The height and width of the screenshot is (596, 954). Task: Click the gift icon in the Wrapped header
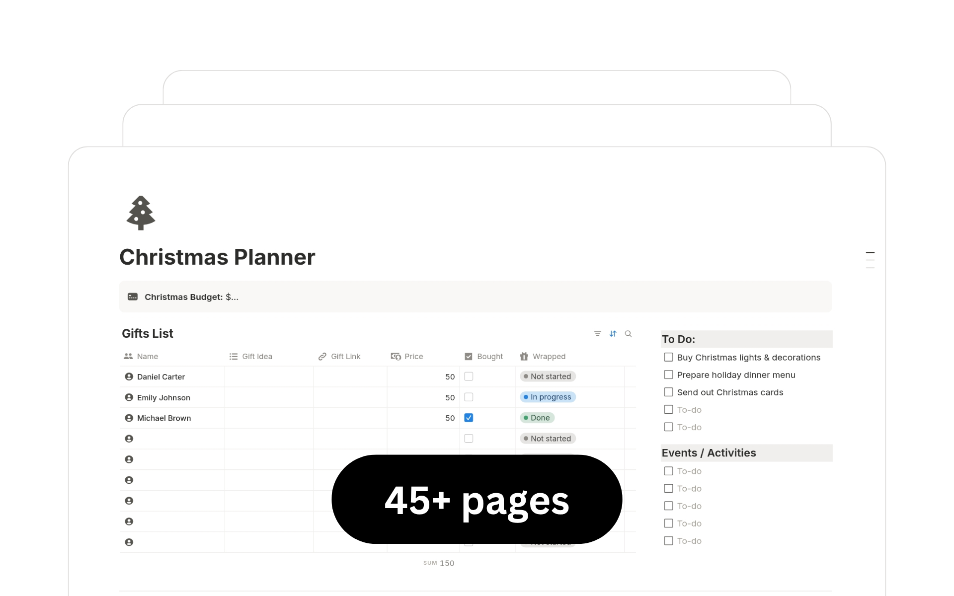pos(524,356)
